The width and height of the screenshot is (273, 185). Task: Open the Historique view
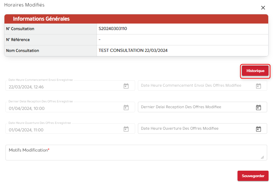(255, 71)
